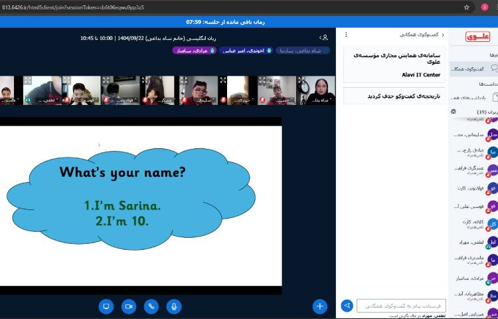Open the shared notes sidebar entry
The height and width of the screenshot is (319, 498).
coord(474,98)
